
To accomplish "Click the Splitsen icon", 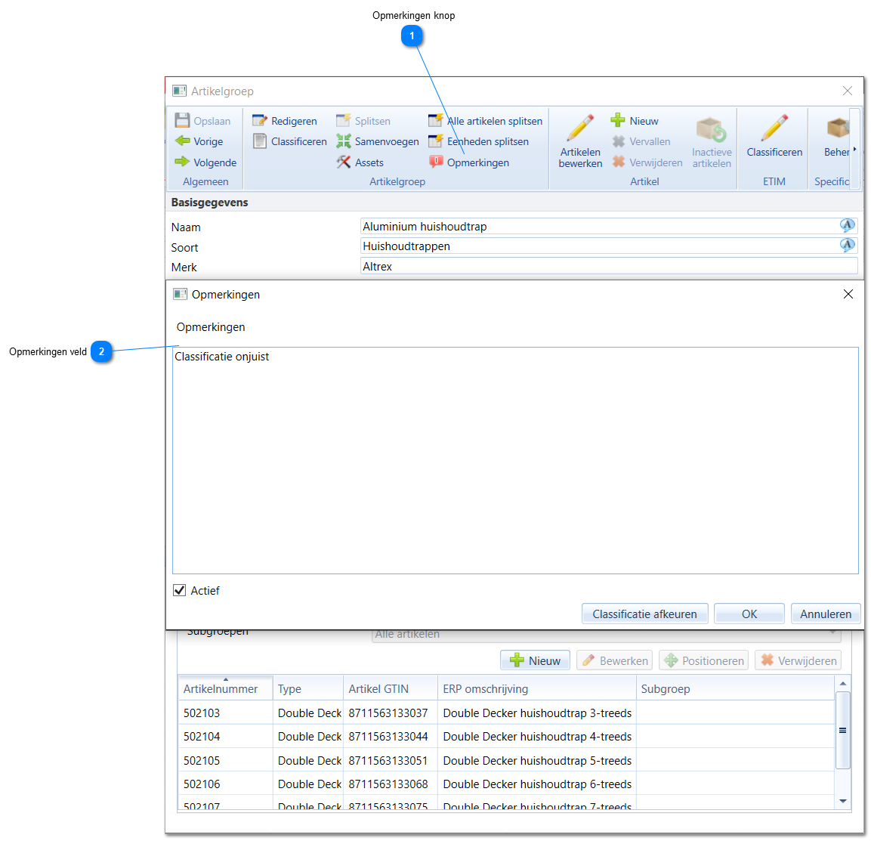I will [343, 121].
